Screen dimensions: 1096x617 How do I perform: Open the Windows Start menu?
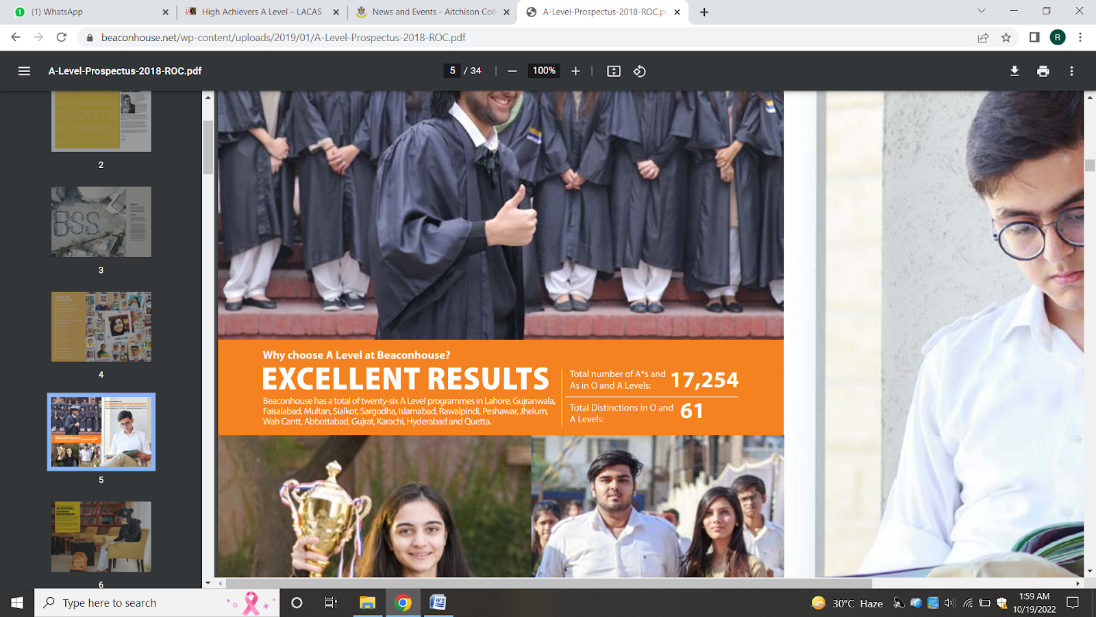pos(17,603)
